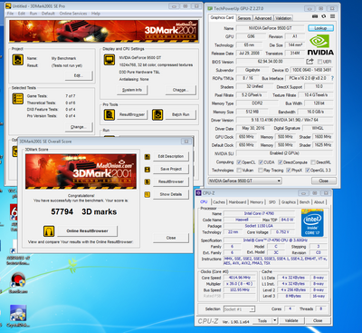Toggle the OpenGL 3.3 checkbox
Viewport: 362px width, 333px height.
pyautogui.click(x=308, y=171)
